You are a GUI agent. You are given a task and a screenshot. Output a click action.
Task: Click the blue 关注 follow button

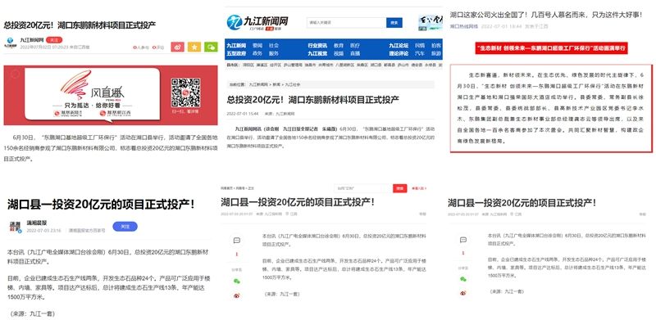tap(125, 227)
